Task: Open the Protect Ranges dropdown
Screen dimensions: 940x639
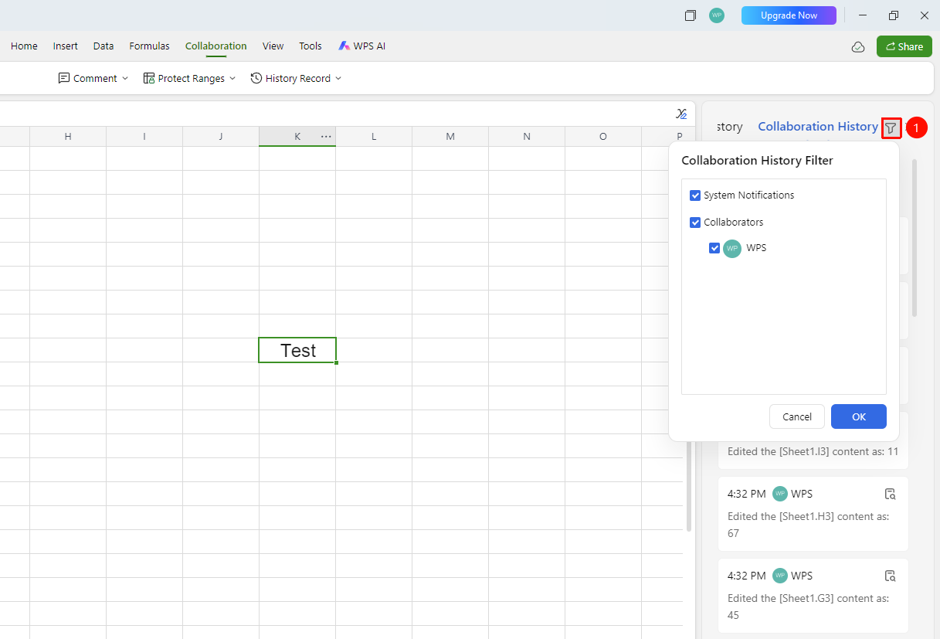Action: [x=189, y=79]
